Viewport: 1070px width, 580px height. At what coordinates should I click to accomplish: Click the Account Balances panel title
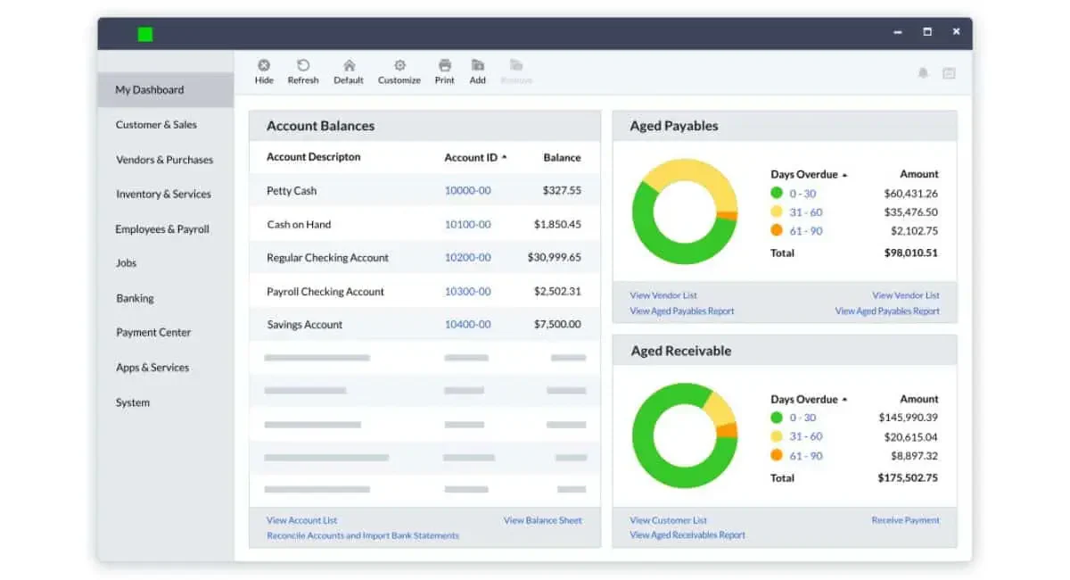pos(320,126)
